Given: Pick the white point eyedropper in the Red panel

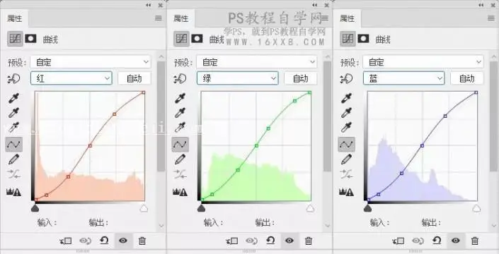Looking at the screenshot, I should click(x=13, y=127).
